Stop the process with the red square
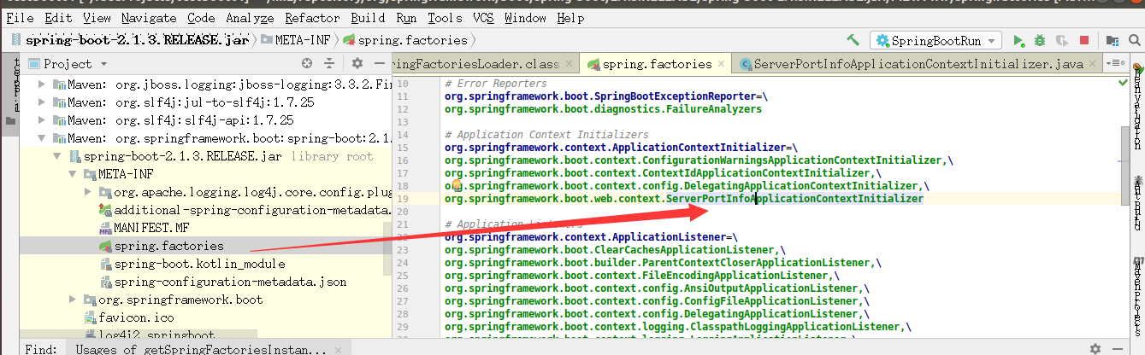The image size is (1145, 355). [1084, 40]
